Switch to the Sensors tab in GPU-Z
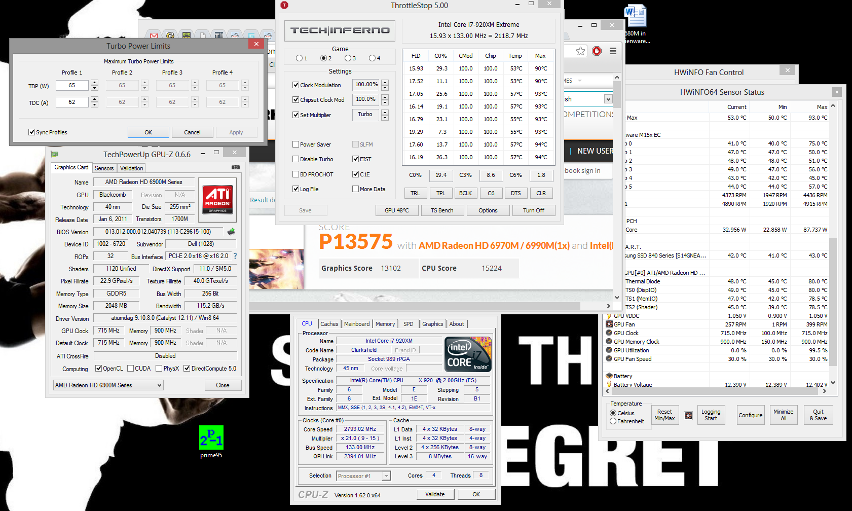This screenshot has height=511, width=852. click(104, 168)
